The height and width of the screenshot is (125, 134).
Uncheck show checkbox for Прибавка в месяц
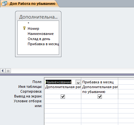tap(100, 97)
